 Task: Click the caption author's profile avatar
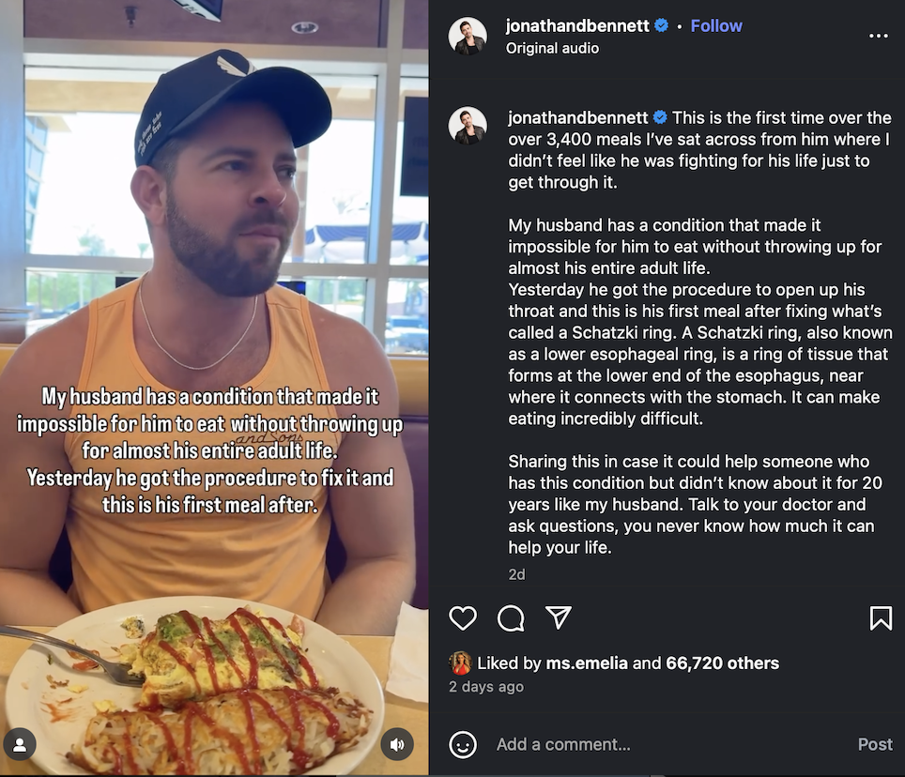point(468,126)
